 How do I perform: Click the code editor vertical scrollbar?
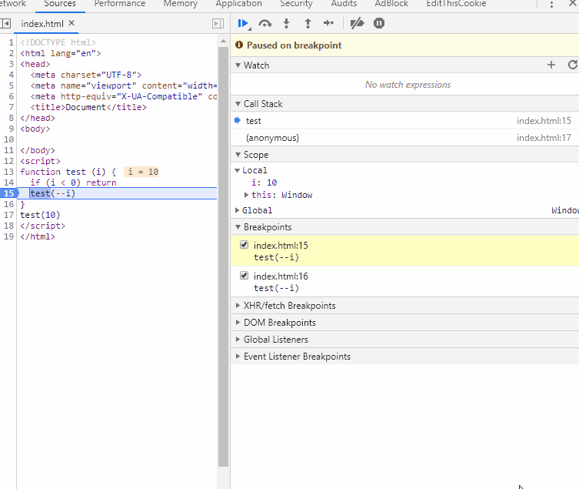click(x=224, y=257)
